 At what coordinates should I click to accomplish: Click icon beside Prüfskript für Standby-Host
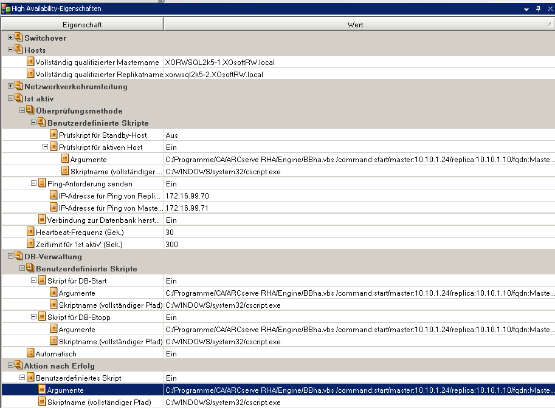point(53,135)
